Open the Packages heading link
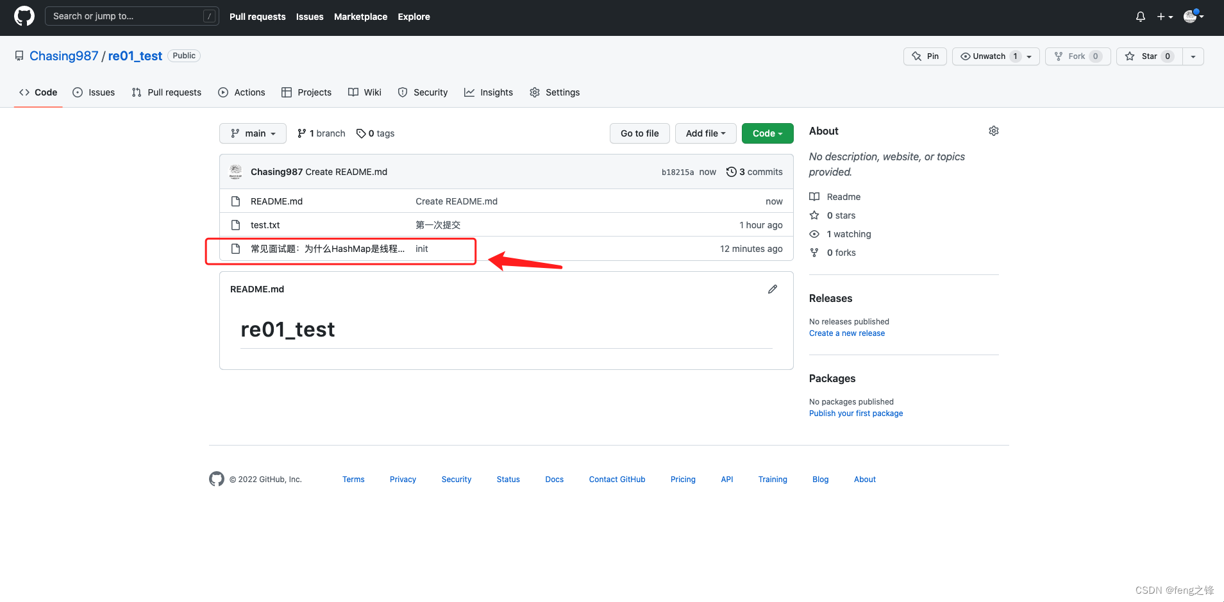 click(832, 378)
